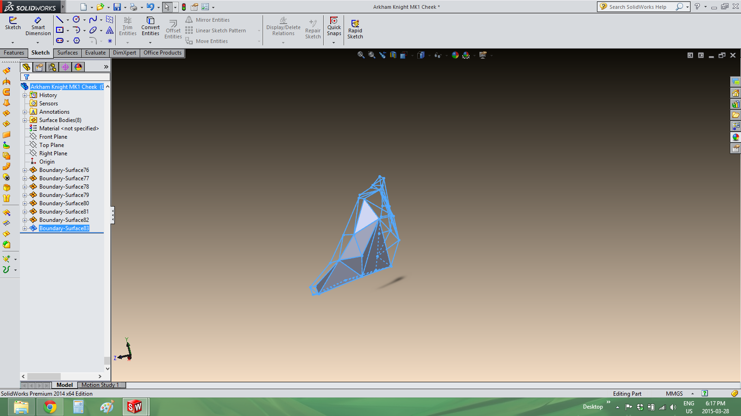The width and height of the screenshot is (741, 416).
Task: Open the DisplayManager tab icon
Action: [78, 67]
